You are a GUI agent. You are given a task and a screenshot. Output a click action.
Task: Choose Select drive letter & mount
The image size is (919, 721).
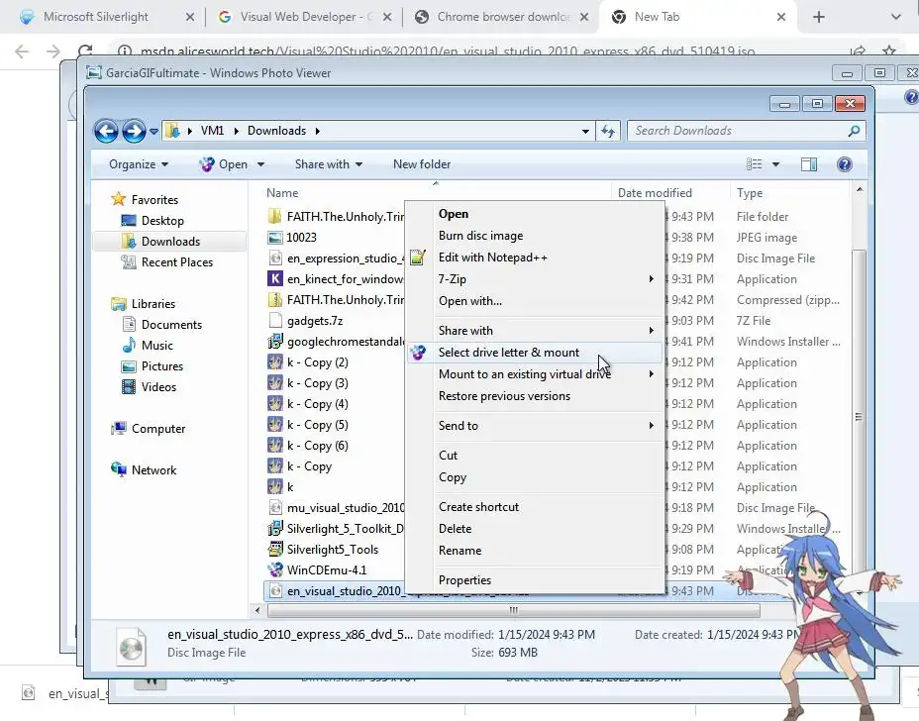pyautogui.click(x=535, y=353)
